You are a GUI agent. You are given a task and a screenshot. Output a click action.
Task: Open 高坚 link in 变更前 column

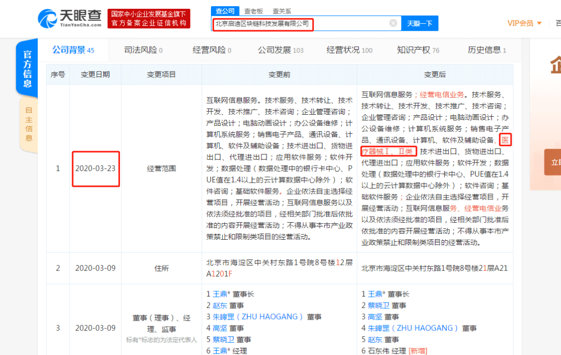[x=220, y=328]
